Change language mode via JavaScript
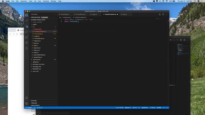Viewport: 205px width, 115px height. pyautogui.click(x=144, y=108)
